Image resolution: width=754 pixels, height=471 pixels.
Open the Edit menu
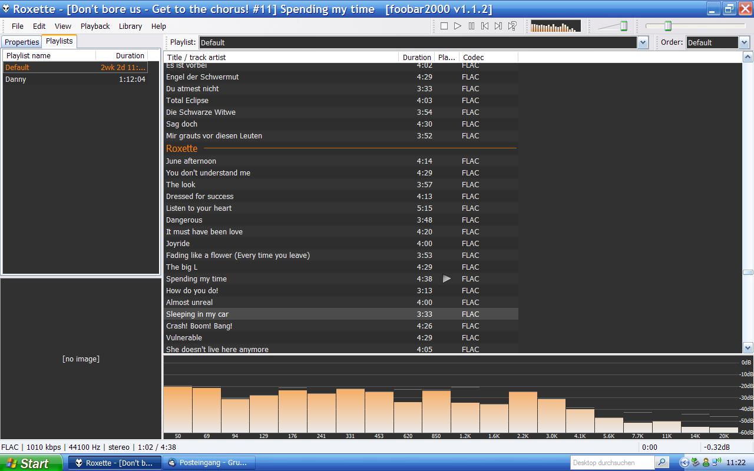pos(39,26)
